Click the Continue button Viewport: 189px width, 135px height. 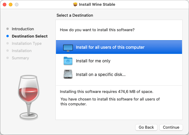[171, 127]
